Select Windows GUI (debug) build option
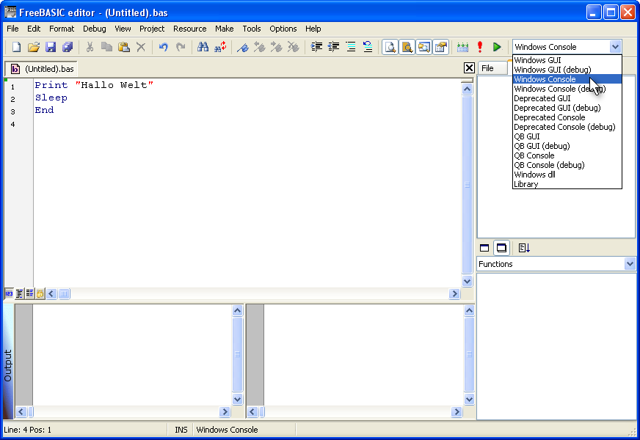 567,70
